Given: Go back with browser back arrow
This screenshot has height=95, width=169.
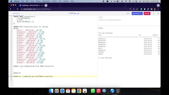Looking at the screenshot, I should tap(11, 9).
